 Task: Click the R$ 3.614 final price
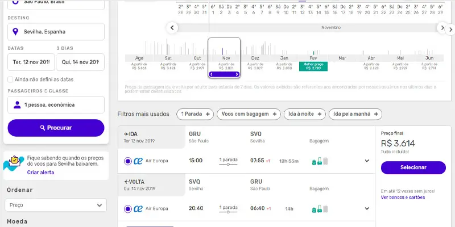pos(398,144)
